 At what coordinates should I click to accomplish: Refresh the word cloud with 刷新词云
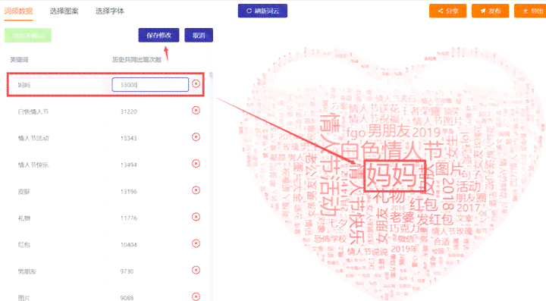point(262,11)
